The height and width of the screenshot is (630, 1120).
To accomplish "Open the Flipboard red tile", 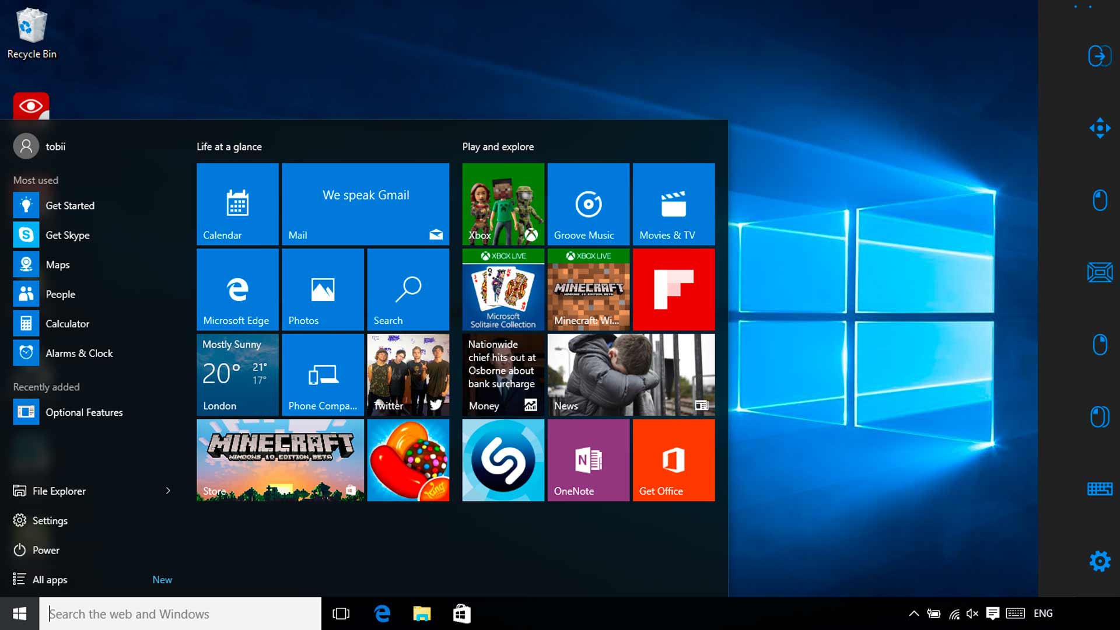I will pyautogui.click(x=673, y=289).
